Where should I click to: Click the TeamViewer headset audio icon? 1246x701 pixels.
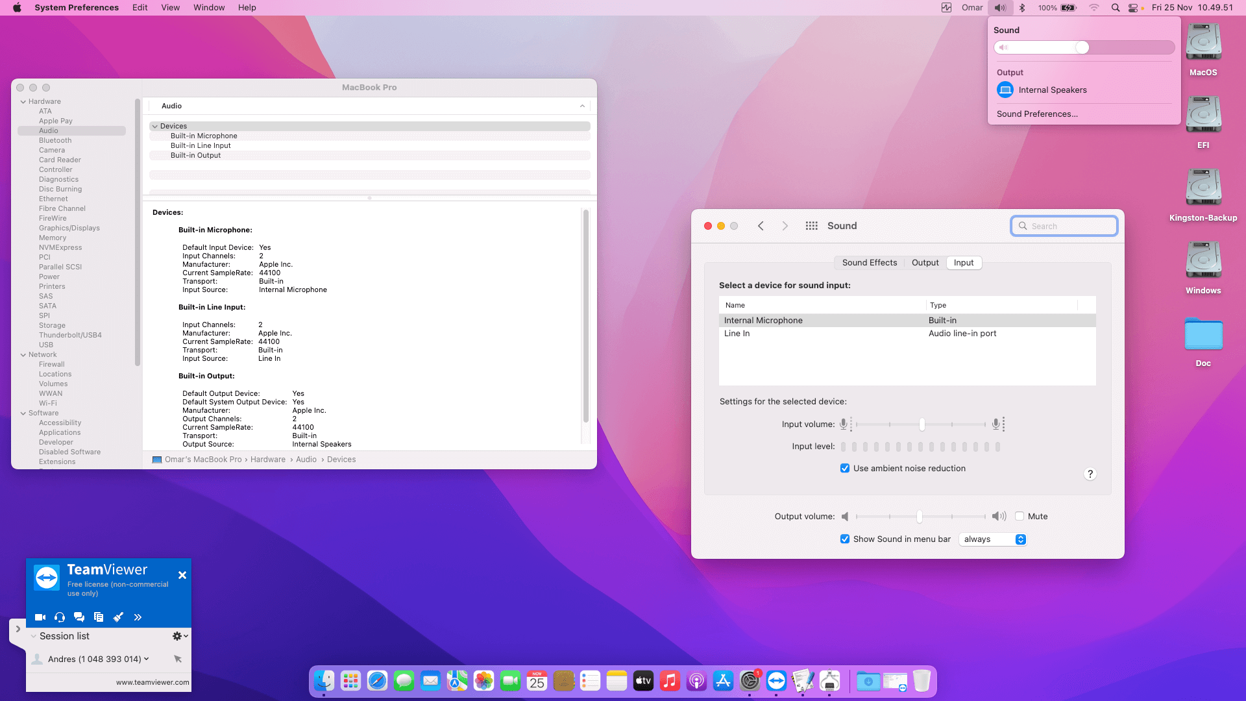point(60,617)
